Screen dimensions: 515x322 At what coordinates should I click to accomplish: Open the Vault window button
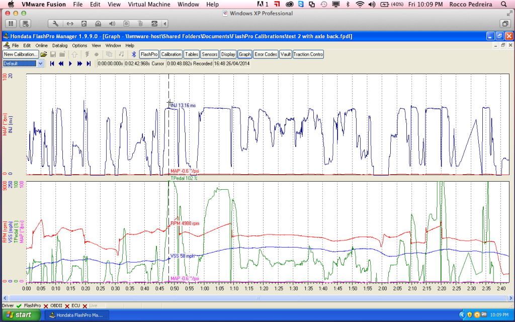[286, 54]
